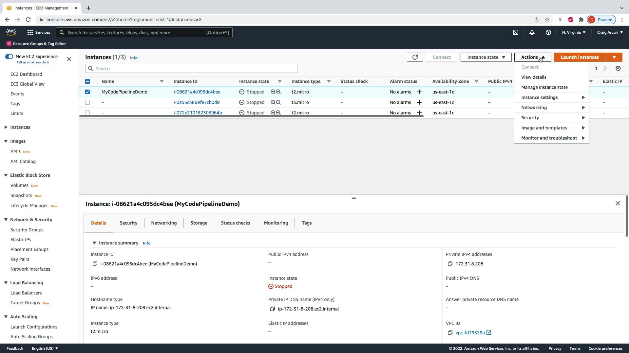Choose Manage instance state from Actions menu

point(544,87)
